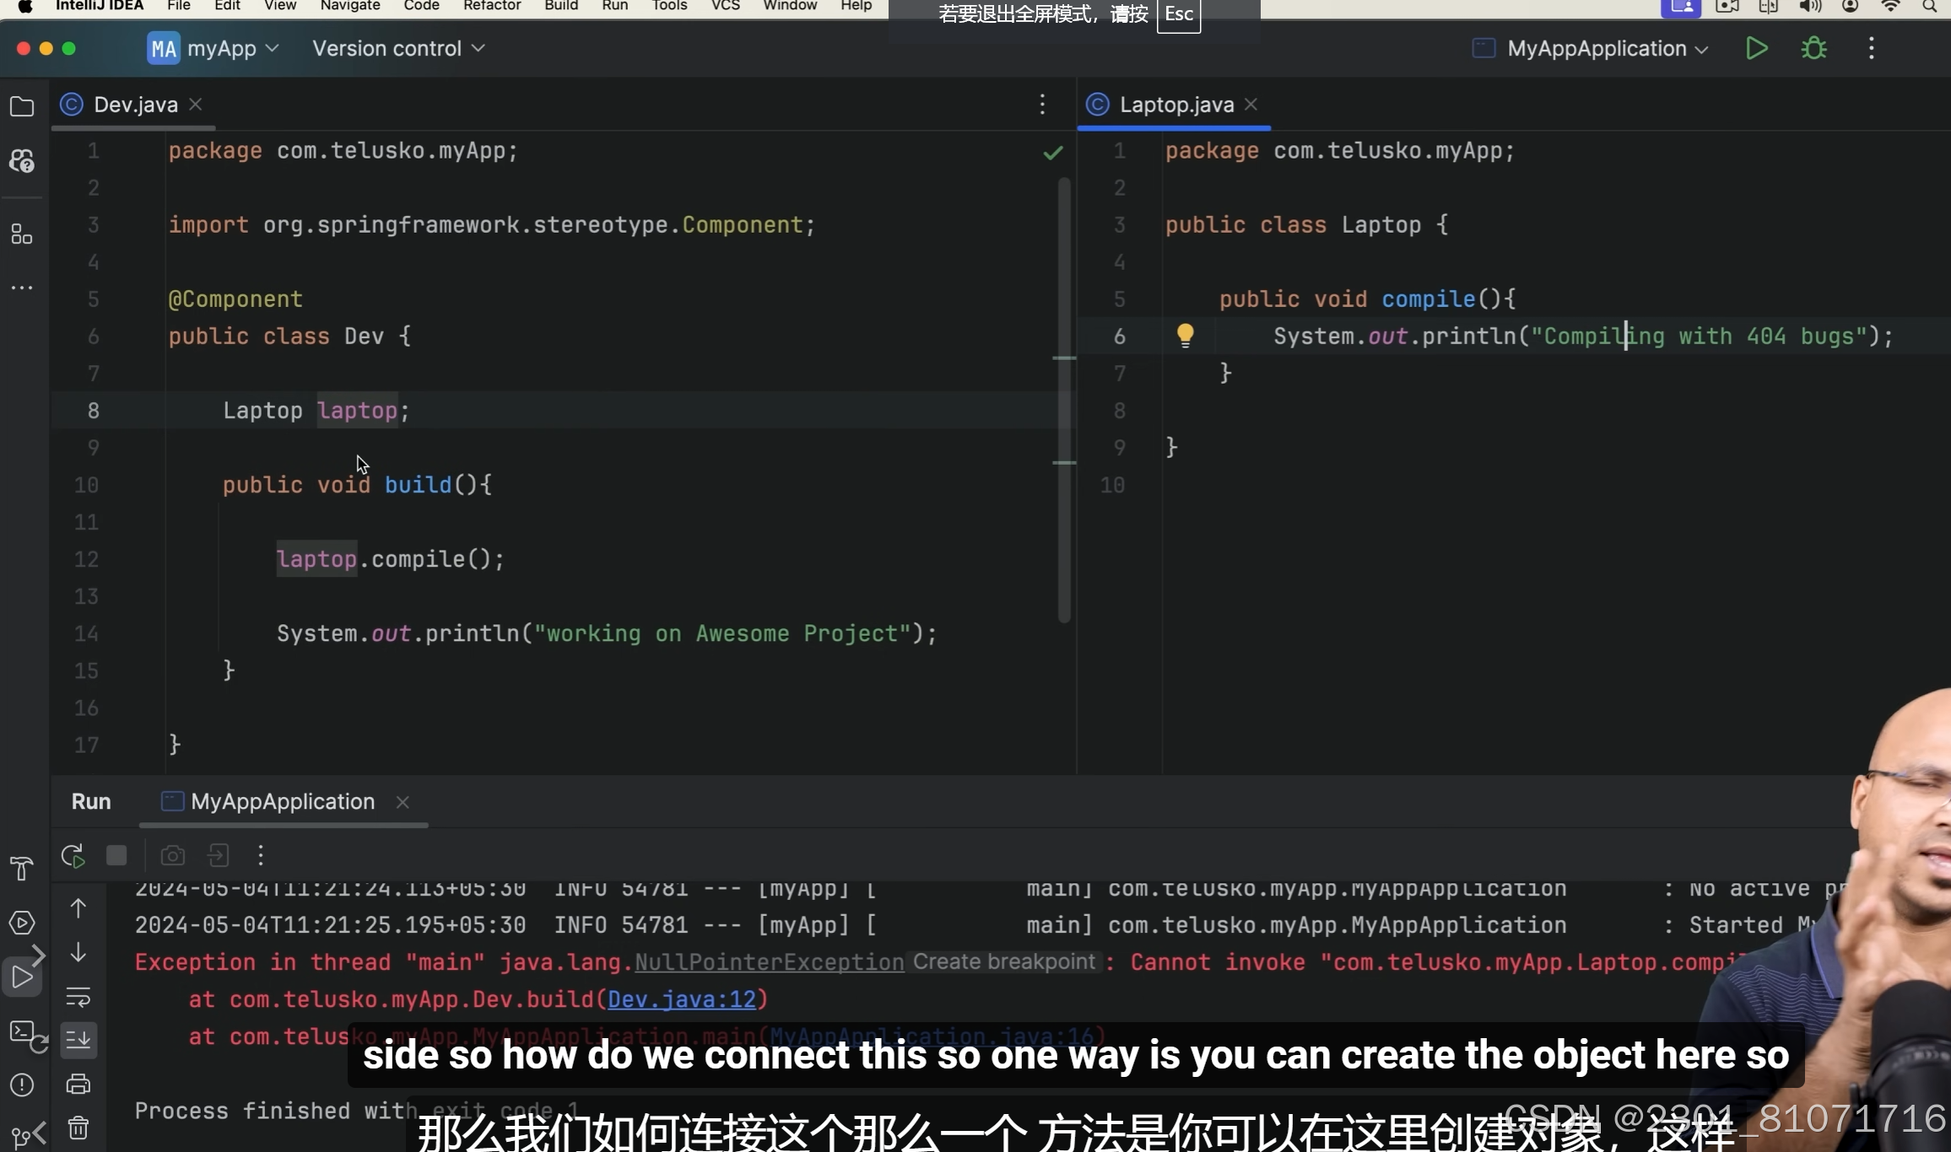
Task: Follow the Dev.java:12 stack trace link
Action: tap(681, 999)
